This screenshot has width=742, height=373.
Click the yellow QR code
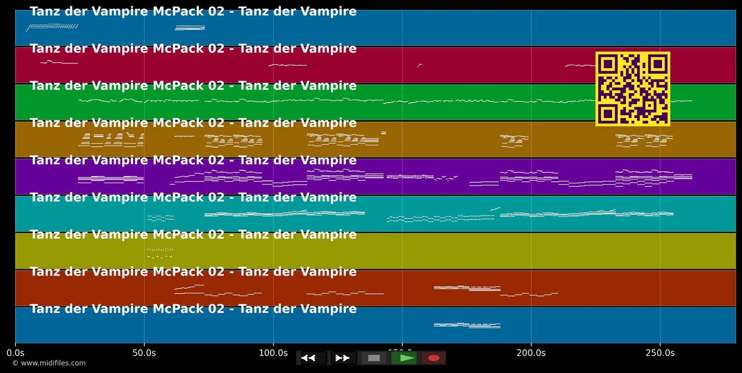[633, 89]
